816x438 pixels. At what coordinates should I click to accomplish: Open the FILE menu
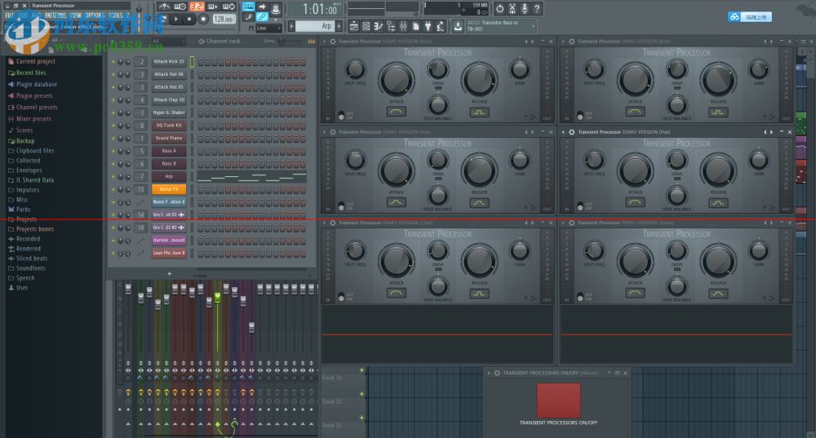pyautogui.click(x=9, y=15)
